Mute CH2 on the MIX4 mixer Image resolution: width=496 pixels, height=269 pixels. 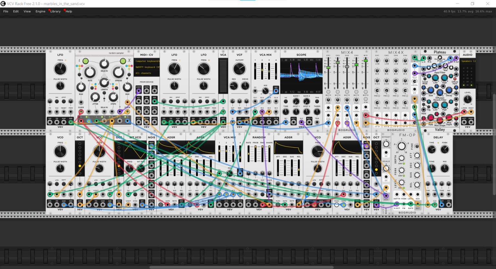click(x=338, y=92)
